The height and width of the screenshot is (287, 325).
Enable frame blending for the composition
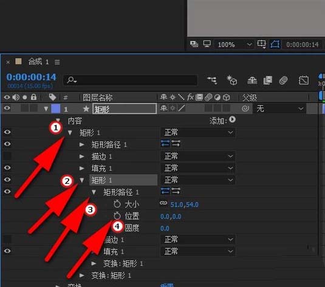(x=267, y=80)
